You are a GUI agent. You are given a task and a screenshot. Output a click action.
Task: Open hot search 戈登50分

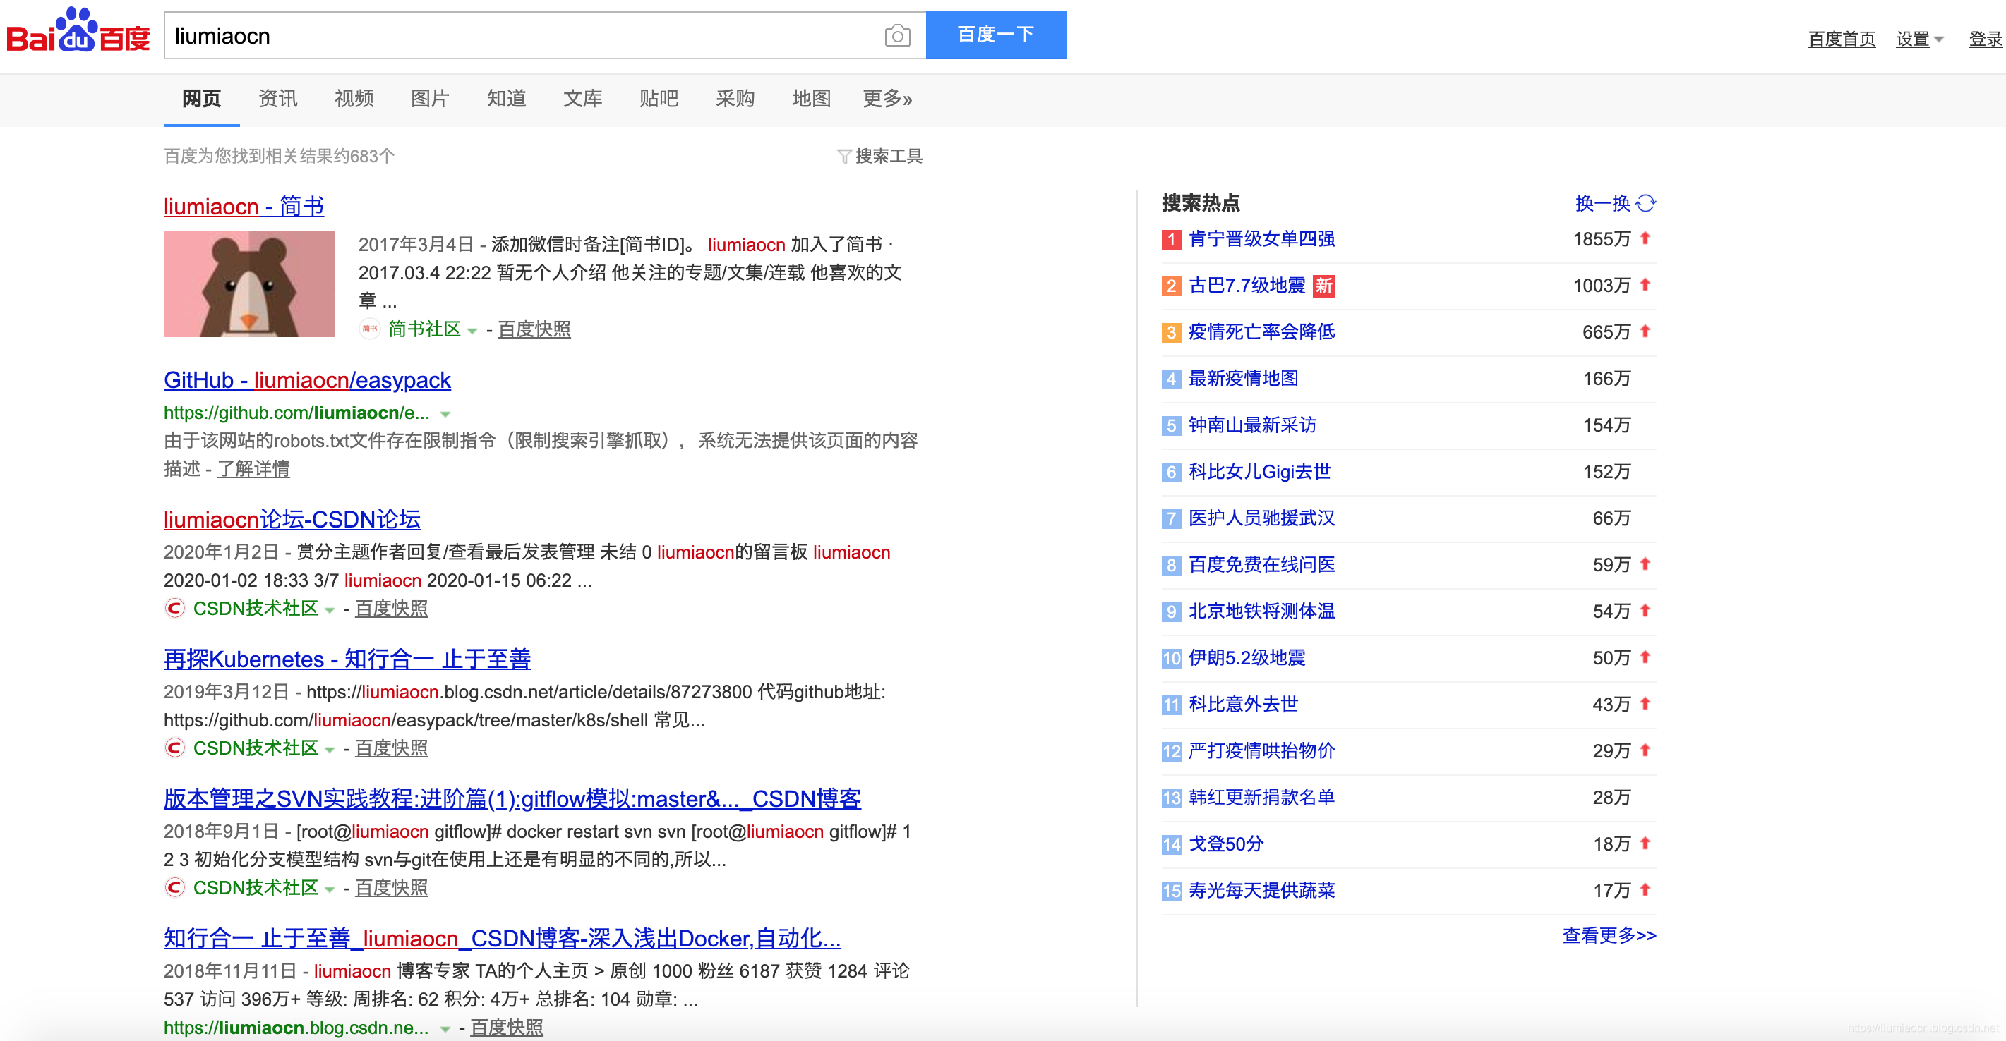pyautogui.click(x=1226, y=844)
